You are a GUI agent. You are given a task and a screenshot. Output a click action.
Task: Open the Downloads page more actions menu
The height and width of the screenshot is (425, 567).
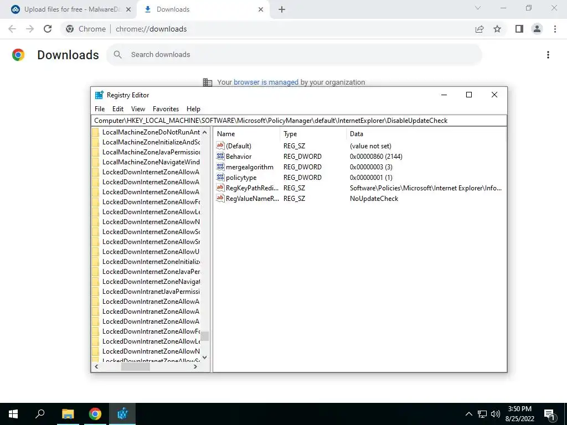548,55
